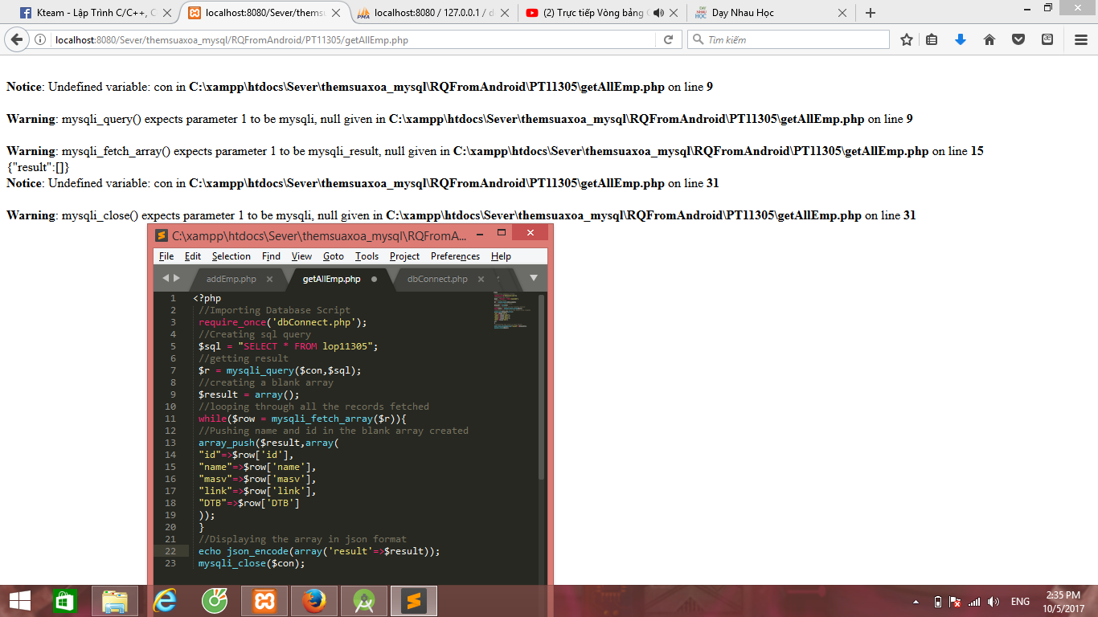This screenshot has width=1098, height=617.
Task: Switch to the dbConnect.php tab
Action: (x=436, y=279)
